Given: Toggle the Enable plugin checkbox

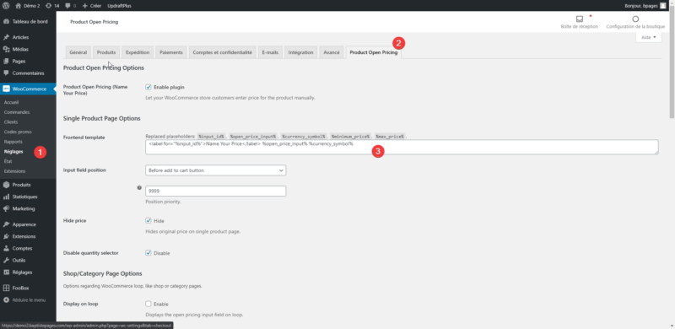Looking at the screenshot, I should (148, 87).
